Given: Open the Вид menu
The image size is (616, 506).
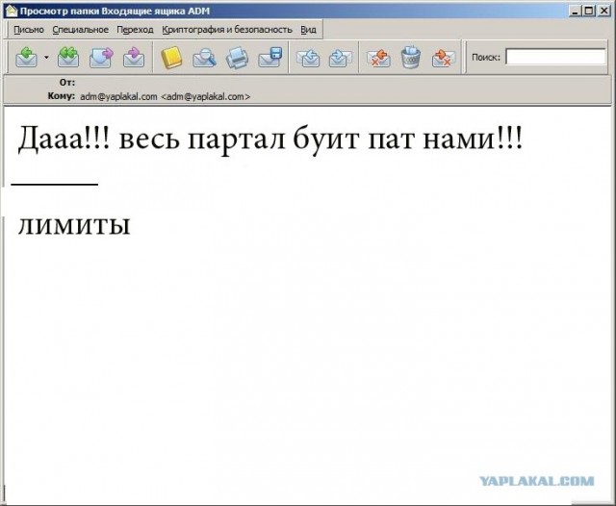Looking at the screenshot, I should (308, 30).
